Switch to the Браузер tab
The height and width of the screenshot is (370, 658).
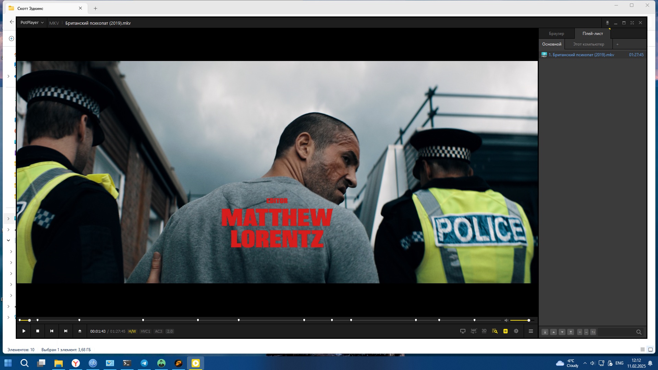point(556,34)
